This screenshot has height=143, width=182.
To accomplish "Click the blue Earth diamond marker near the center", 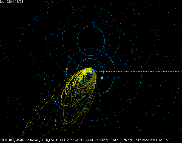I will click(x=93, y=70).
